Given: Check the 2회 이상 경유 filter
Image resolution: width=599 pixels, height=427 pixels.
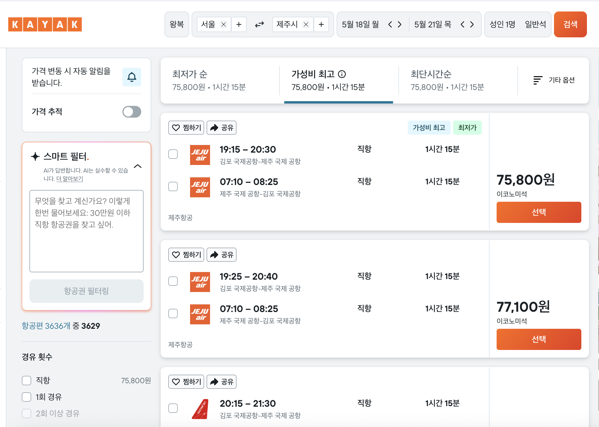Looking at the screenshot, I should click(26, 413).
